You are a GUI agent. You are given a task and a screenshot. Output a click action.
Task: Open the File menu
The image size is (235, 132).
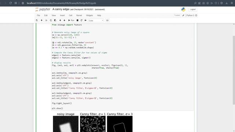38,15
